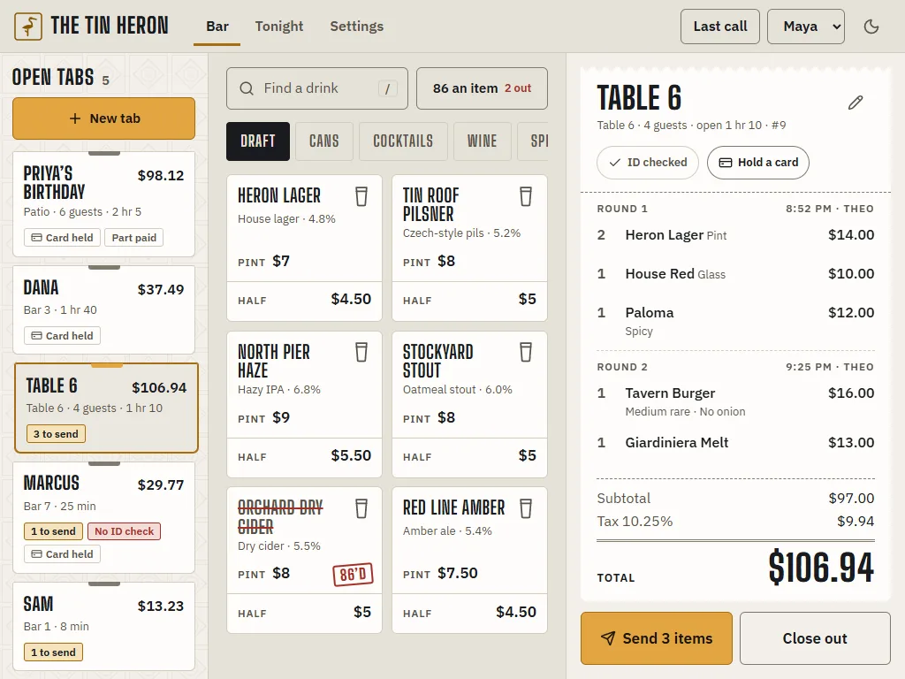Open the Maya bartender dropdown
Screen dimensions: 905x679
click(806, 27)
